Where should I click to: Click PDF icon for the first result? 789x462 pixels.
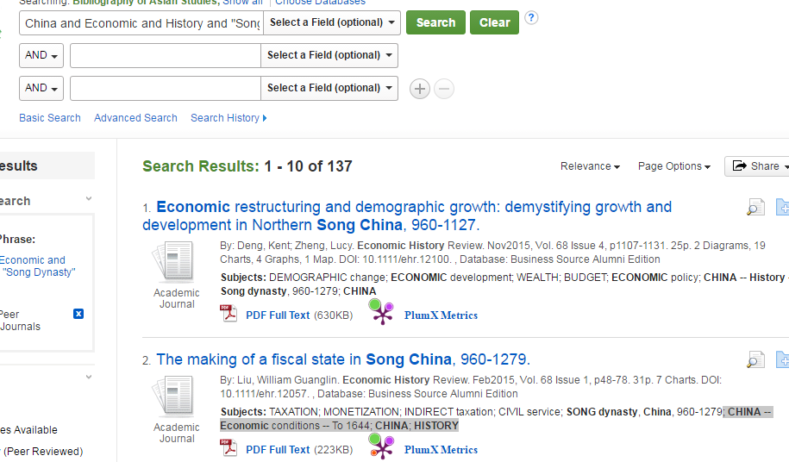[229, 315]
